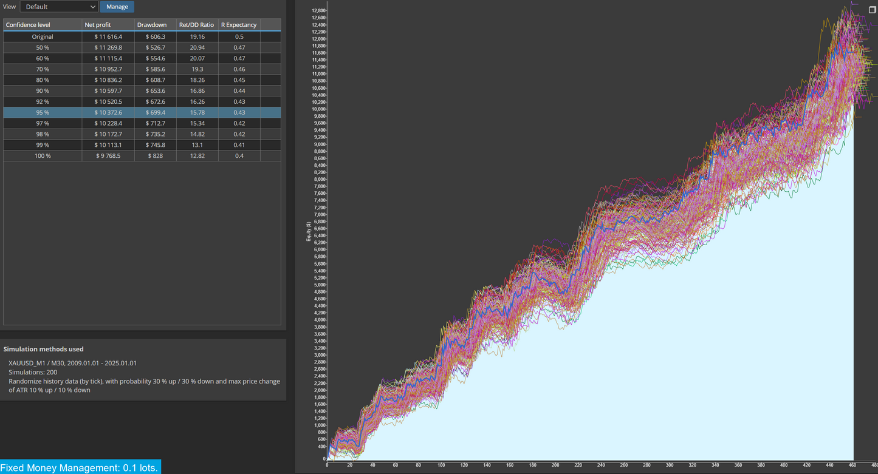Click drawdown value $ 828

pos(156,156)
